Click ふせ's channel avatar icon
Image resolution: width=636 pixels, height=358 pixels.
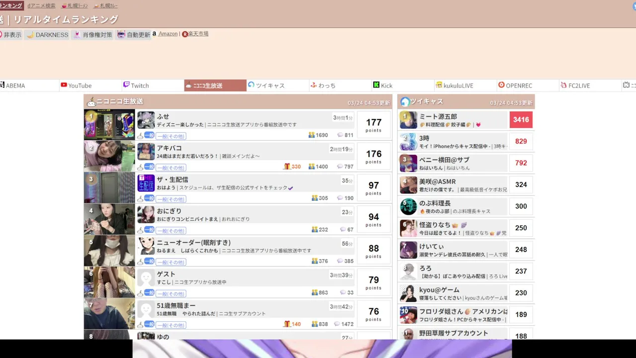146,120
